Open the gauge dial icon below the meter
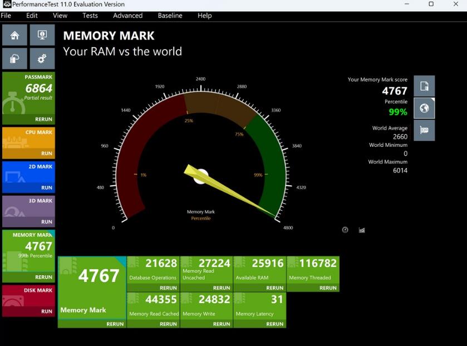This screenshot has width=467, height=346. click(345, 229)
